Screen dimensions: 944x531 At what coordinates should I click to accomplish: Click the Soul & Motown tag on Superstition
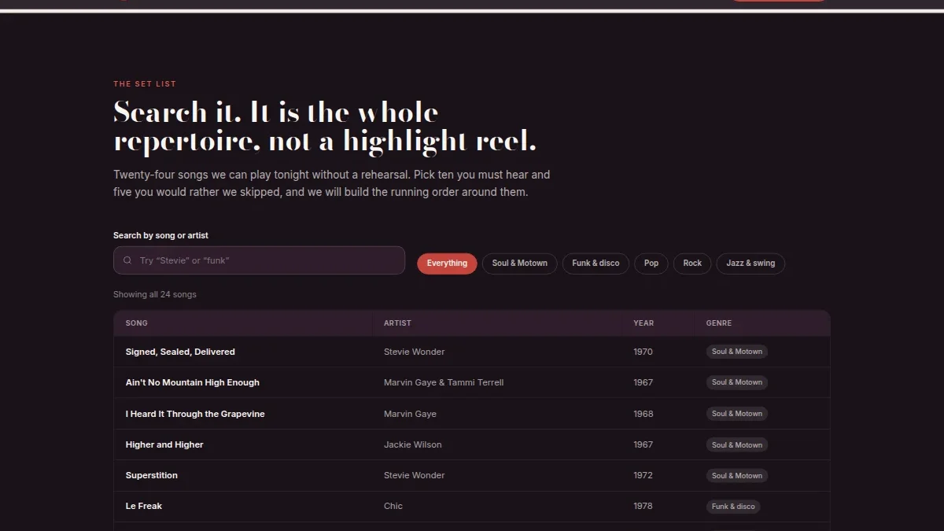737,476
